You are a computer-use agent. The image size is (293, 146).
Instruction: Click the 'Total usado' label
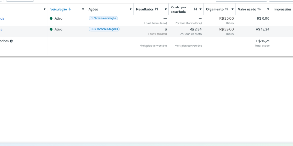click(262, 46)
